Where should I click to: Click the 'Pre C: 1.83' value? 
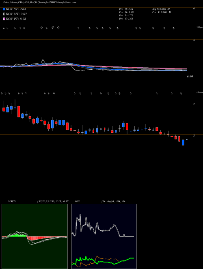tap(126, 19)
